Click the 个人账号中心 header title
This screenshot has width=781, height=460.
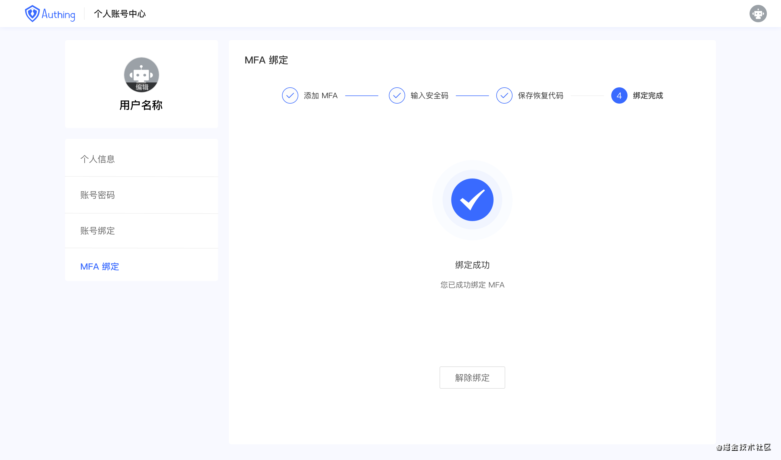coord(120,14)
